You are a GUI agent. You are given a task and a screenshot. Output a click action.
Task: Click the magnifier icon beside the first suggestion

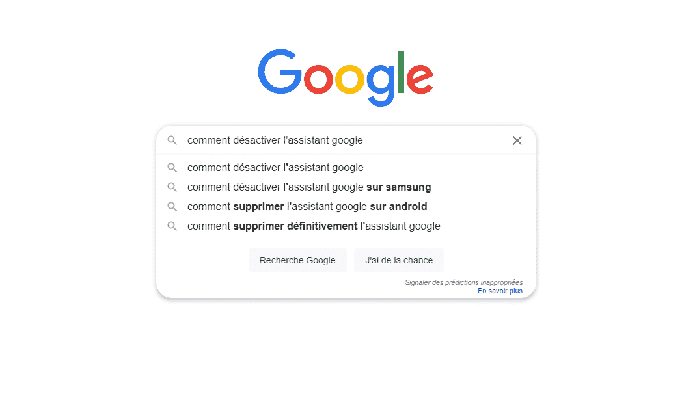[172, 167]
